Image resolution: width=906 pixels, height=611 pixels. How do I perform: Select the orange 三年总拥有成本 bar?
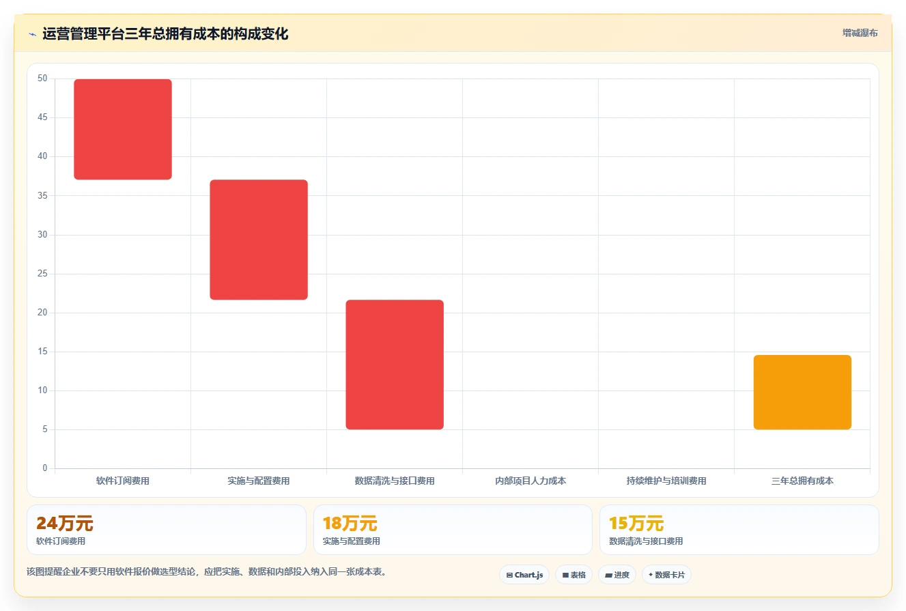pyautogui.click(x=802, y=393)
